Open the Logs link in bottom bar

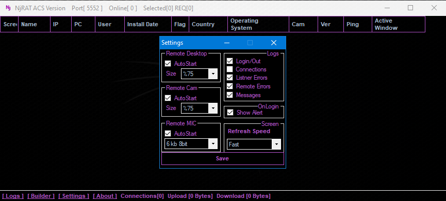tap(13, 196)
